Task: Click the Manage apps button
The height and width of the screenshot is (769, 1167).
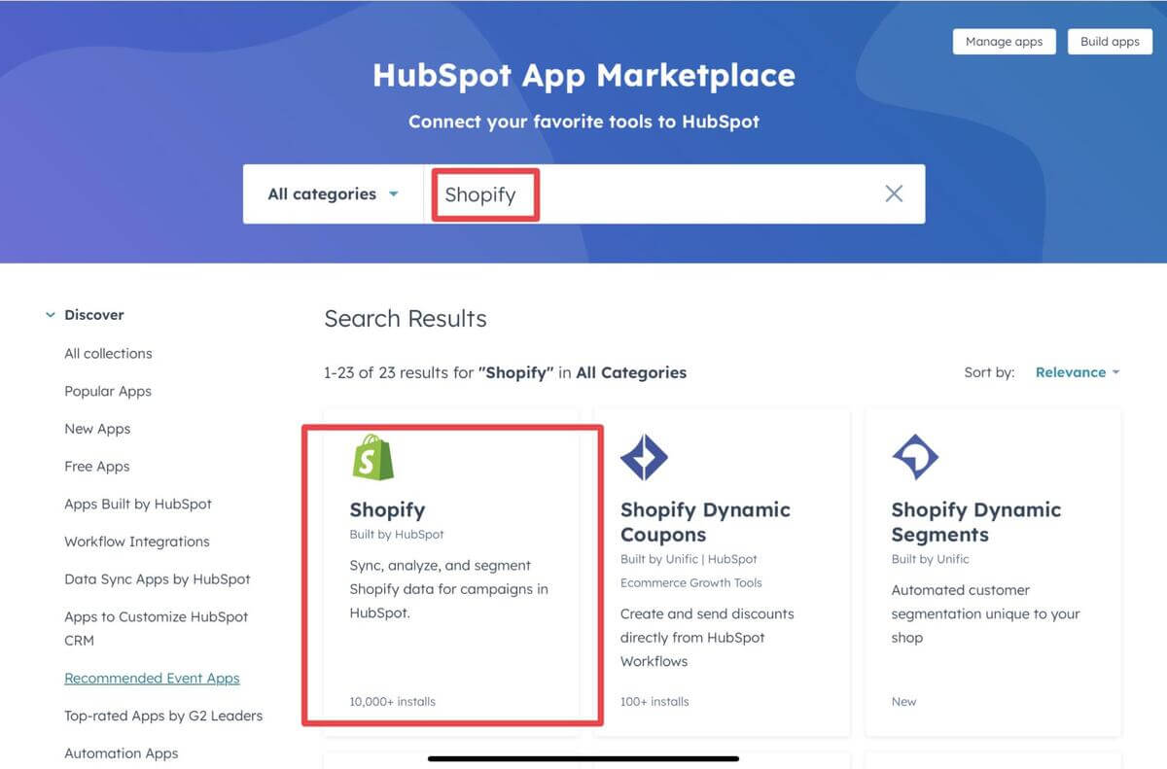Action: click(x=1004, y=42)
